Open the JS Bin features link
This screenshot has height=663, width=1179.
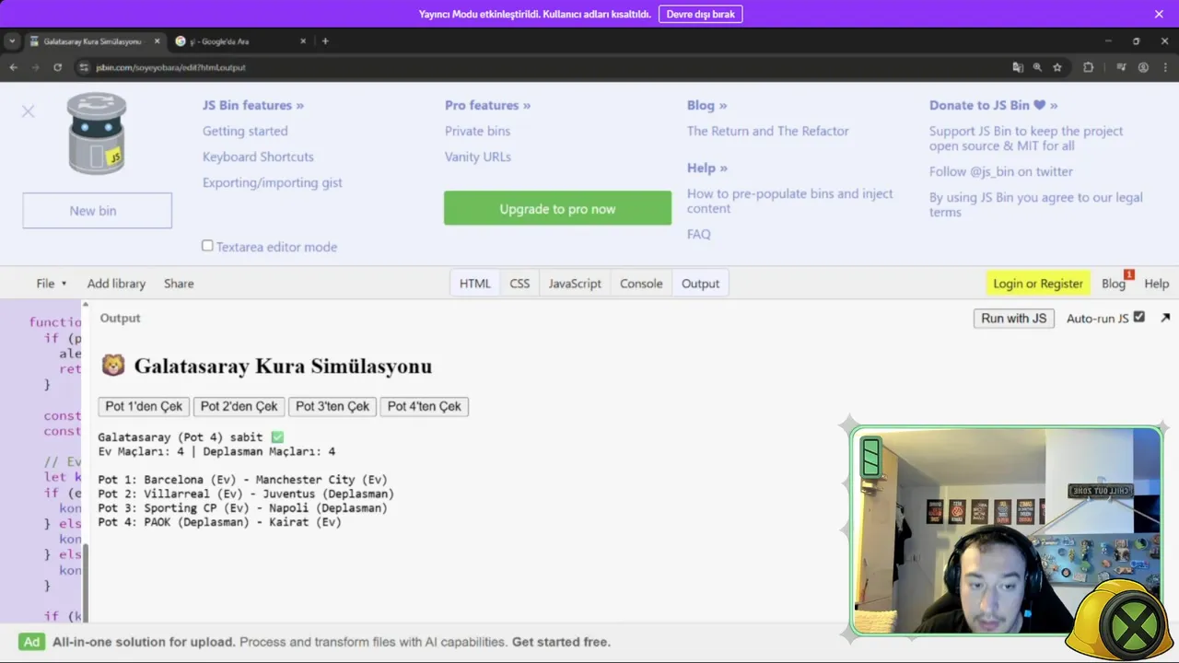pyautogui.click(x=253, y=105)
